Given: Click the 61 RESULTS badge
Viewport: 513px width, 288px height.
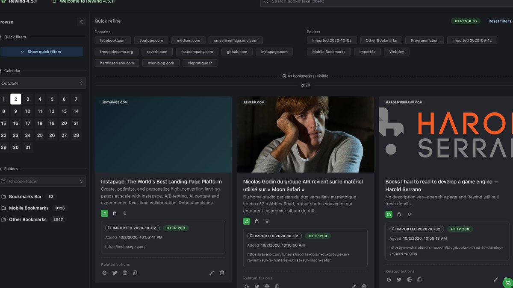Looking at the screenshot, I should point(466,21).
